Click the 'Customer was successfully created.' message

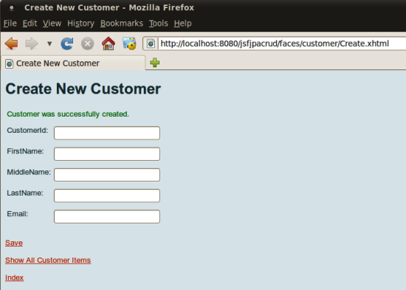(x=68, y=114)
